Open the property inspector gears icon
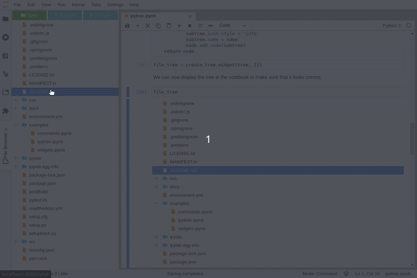This screenshot has height=278, width=417. tap(6, 74)
